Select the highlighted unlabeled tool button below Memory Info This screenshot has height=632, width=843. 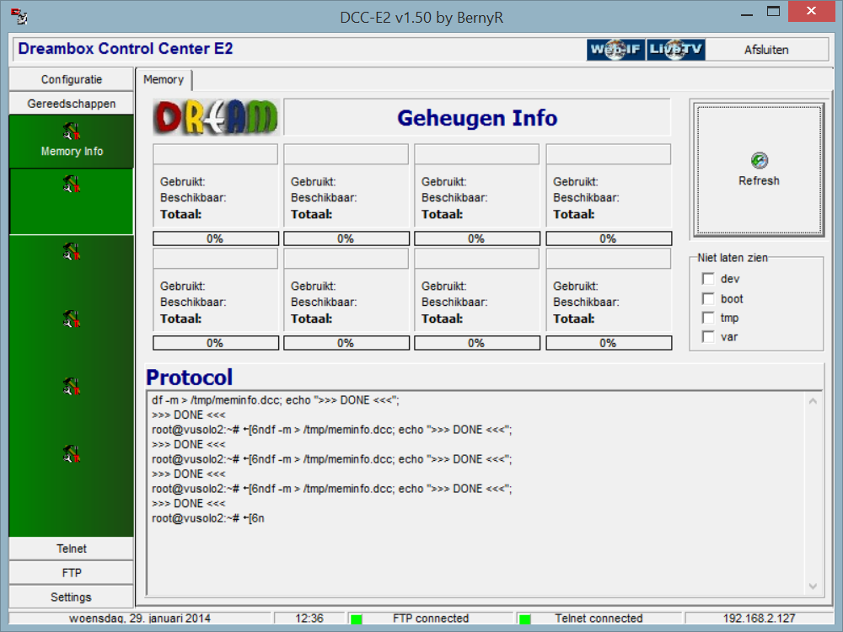[x=72, y=201]
